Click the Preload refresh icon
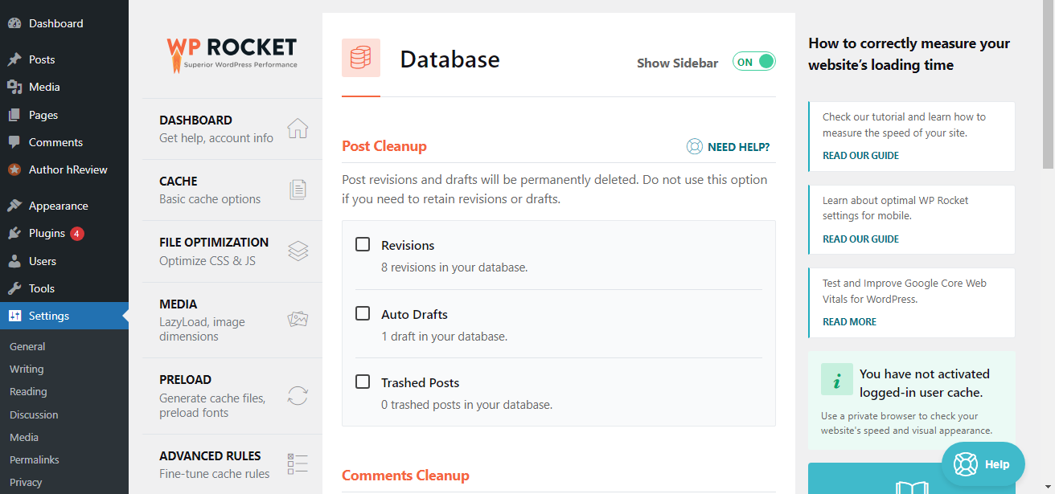Screen dimensions: 1055x494 pos(298,396)
